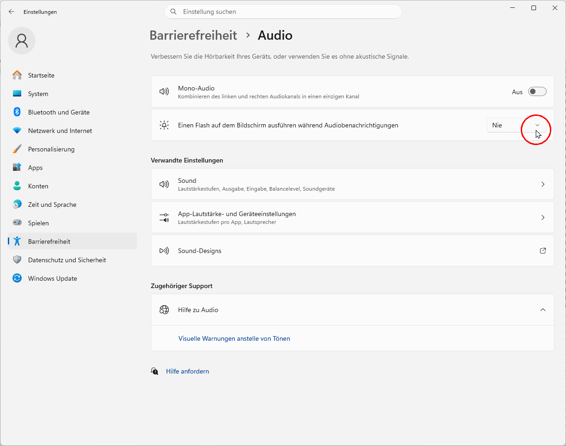Click the System monitor icon

(x=17, y=94)
